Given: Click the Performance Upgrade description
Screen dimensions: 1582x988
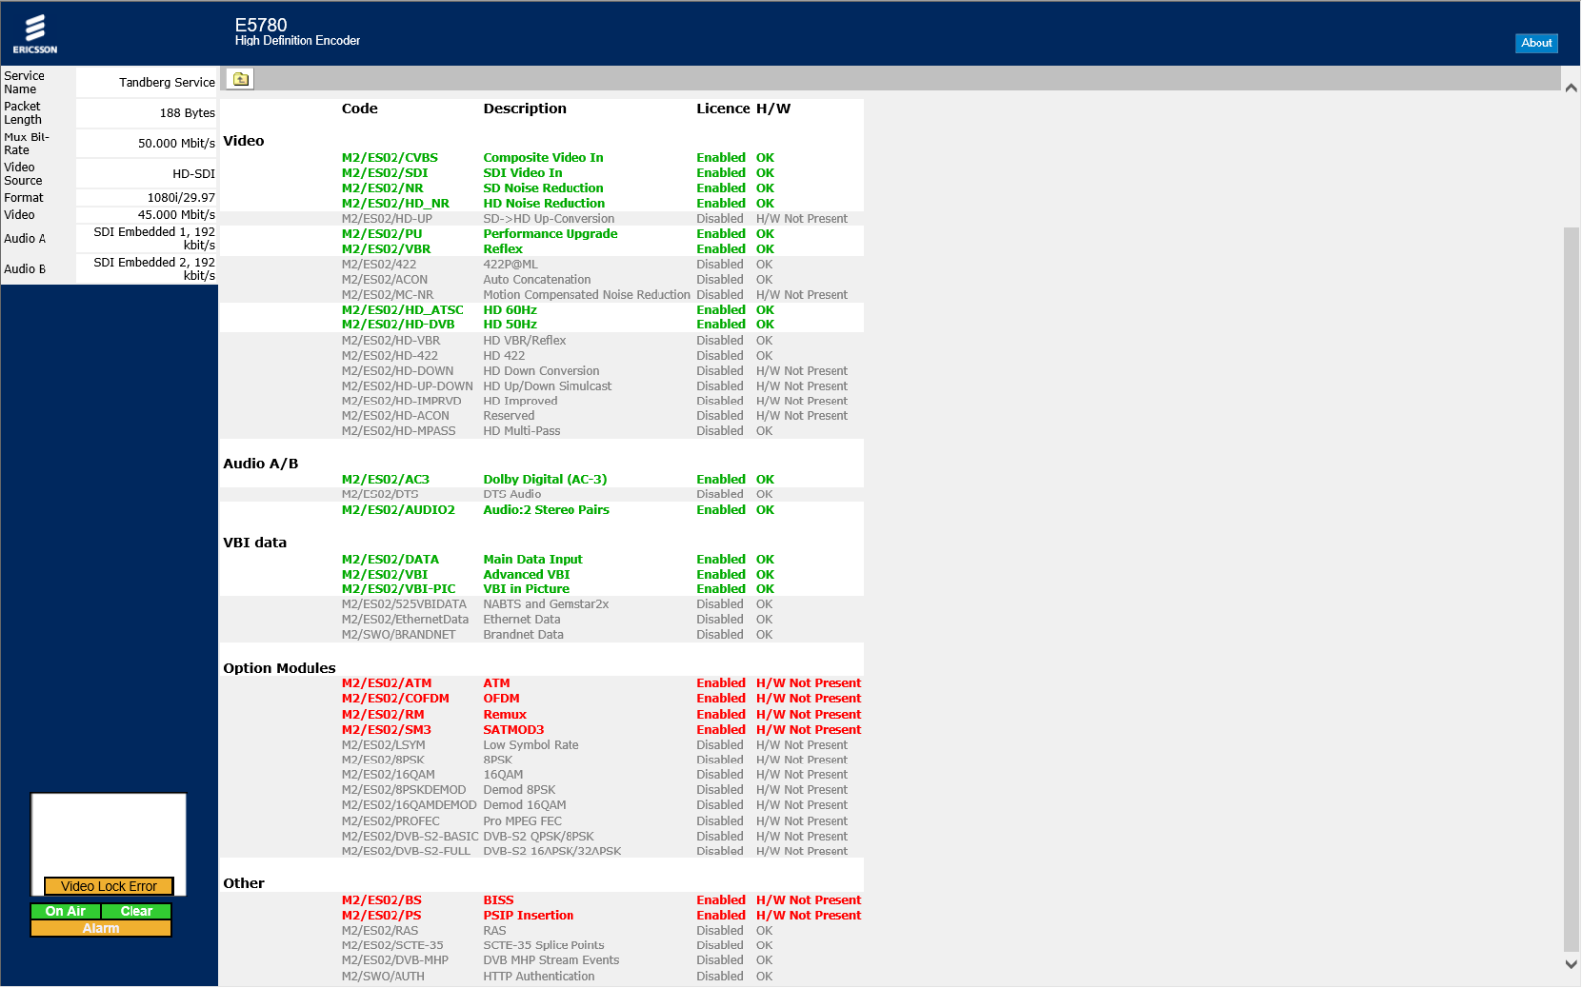Looking at the screenshot, I should tap(550, 234).
